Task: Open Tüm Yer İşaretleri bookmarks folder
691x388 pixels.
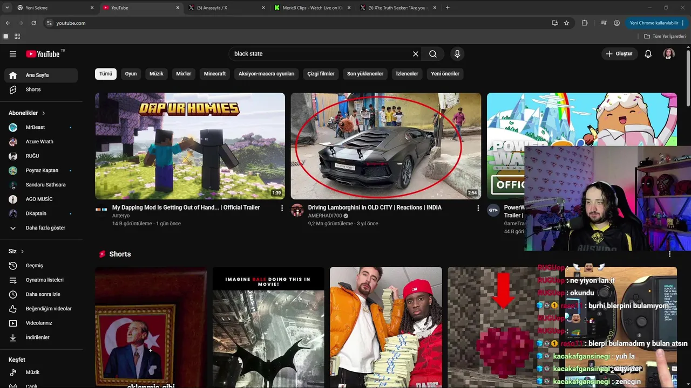Action: [665, 36]
